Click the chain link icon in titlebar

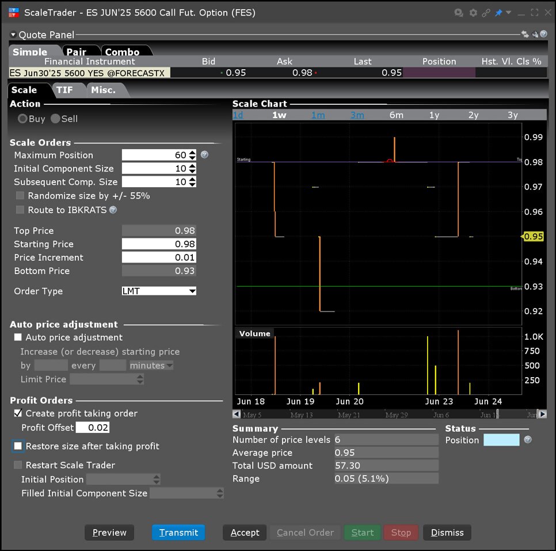tap(487, 13)
